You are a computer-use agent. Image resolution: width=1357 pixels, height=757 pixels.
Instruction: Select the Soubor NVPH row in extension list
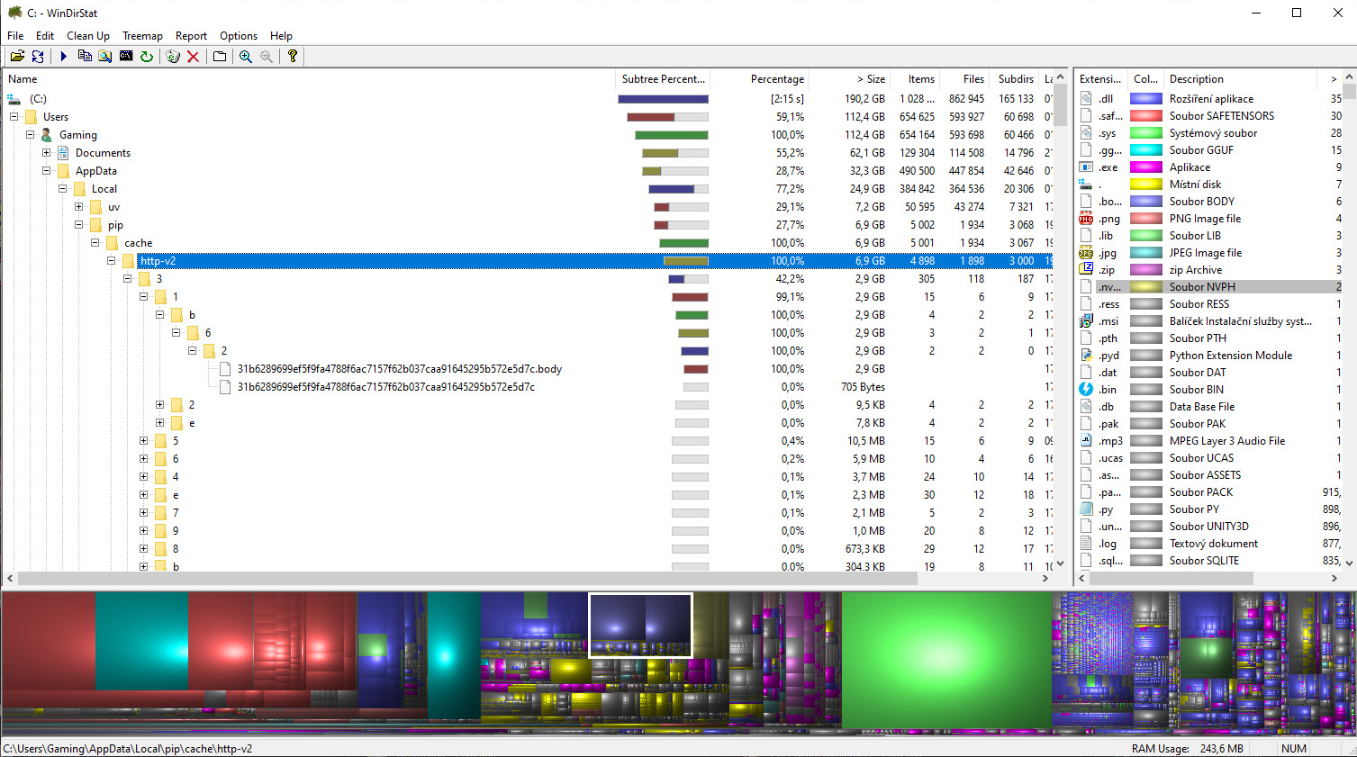[1209, 287]
